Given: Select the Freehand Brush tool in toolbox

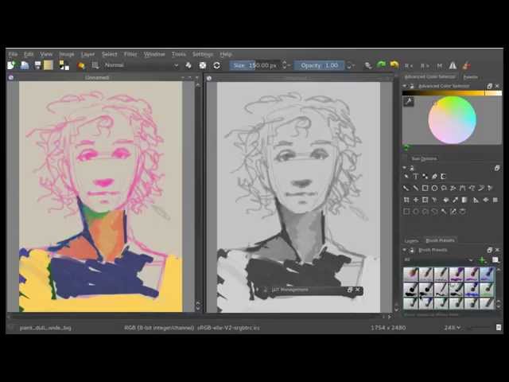Looking at the screenshot, I should coord(406,188).
